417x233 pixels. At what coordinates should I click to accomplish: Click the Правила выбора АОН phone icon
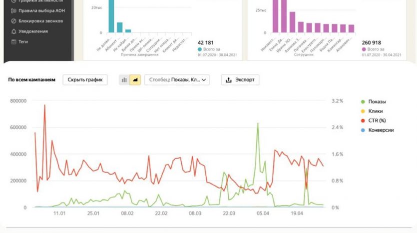pyautogui.click(x=13, y=10)
